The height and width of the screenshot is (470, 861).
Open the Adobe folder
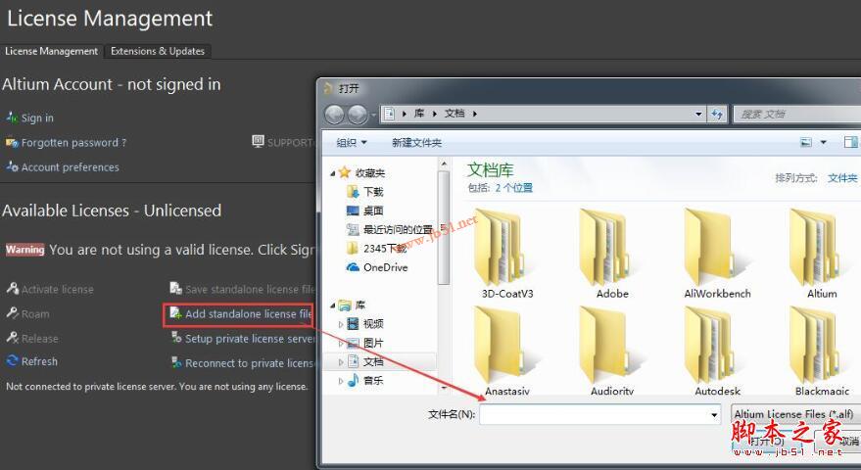click(611, 254)
